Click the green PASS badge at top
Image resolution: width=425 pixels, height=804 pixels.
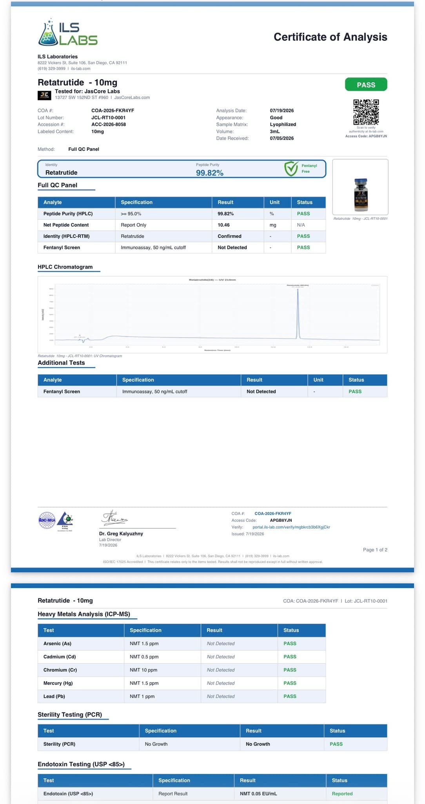pyautogui.click(x=366, y=85)
